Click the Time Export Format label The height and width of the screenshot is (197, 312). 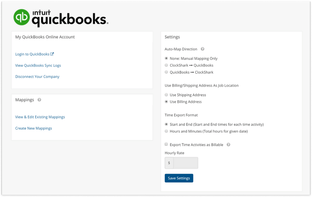pos(181,115)
